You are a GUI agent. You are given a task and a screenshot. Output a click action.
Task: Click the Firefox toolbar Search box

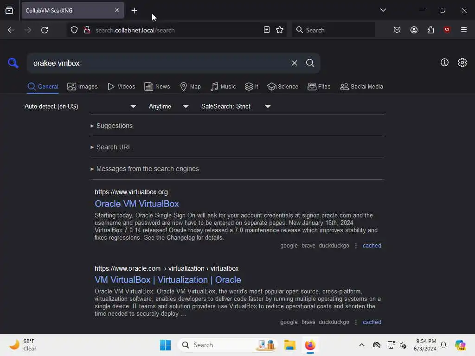(333, 30)
